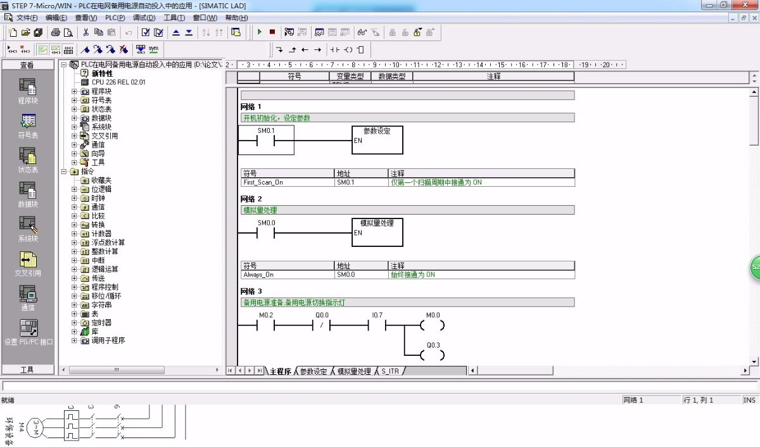760x447 pixels.
Task: Click the red STOP mode icon
Action: coord(272,32)
